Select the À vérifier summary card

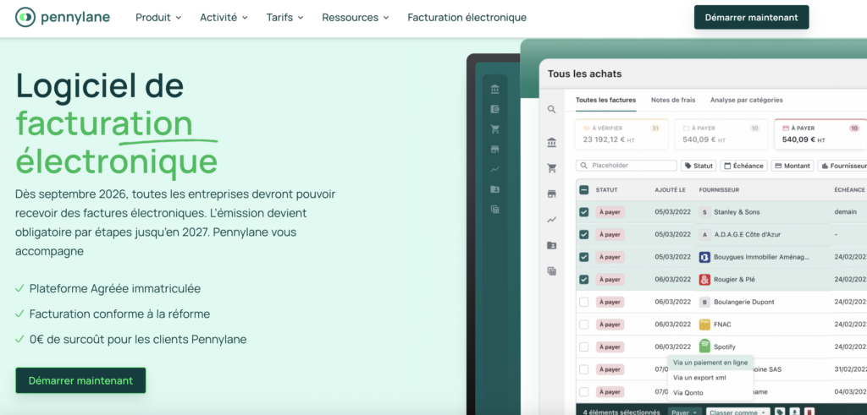pyautogui.click(x=622, y=134)
